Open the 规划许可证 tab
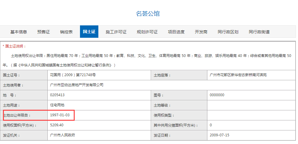Viewport: 298px width, 144px height. (147, 32)
